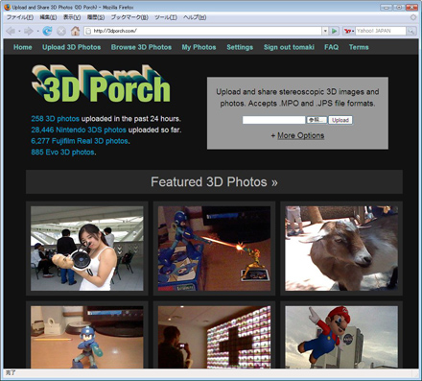
Task: Open the 258 3D photos link
Action: (x=55, y=119)
